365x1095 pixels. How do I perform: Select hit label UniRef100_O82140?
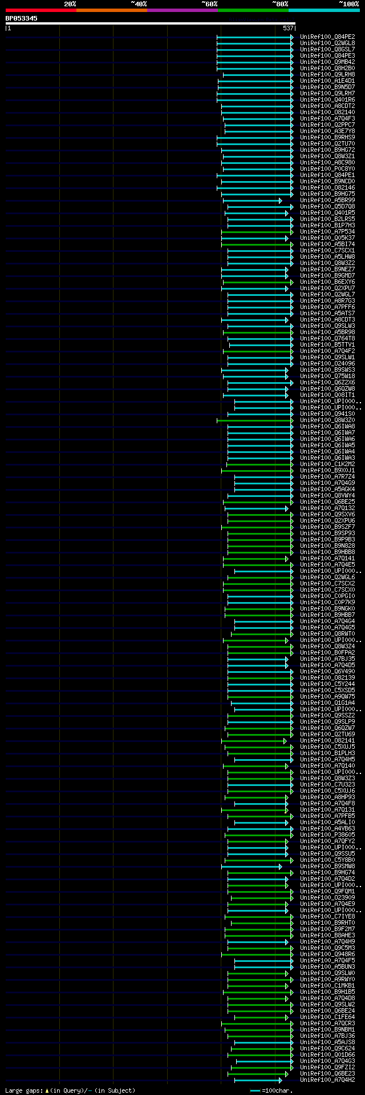point(327,112)
